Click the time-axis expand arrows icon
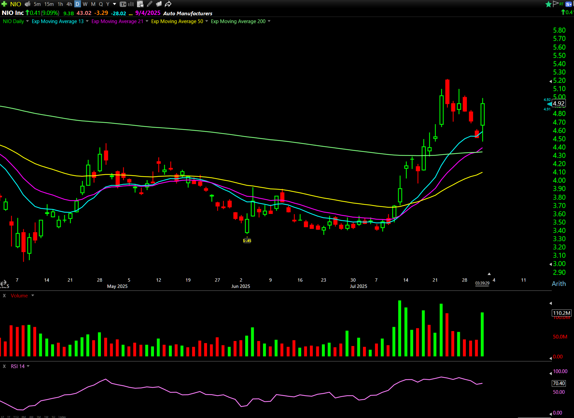574x418 pixels. pos(3,283)
